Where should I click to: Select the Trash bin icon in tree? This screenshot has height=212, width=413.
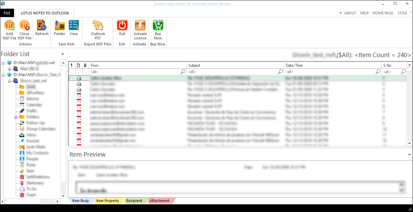click(x=22, y=195)
